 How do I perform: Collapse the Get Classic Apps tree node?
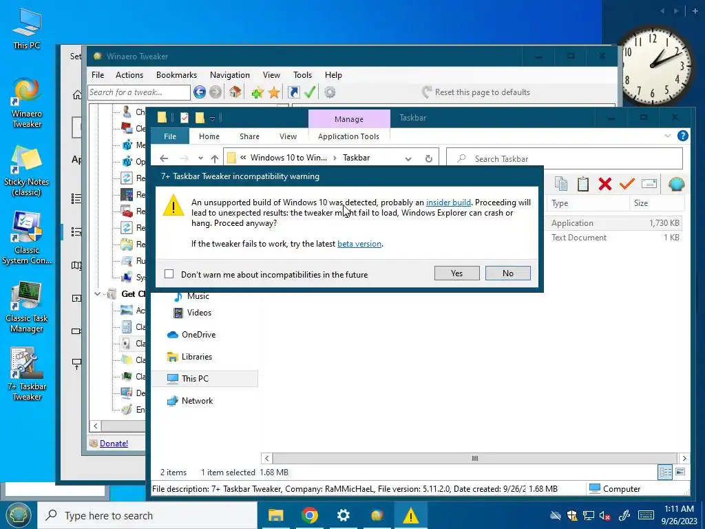click(98, 293)
